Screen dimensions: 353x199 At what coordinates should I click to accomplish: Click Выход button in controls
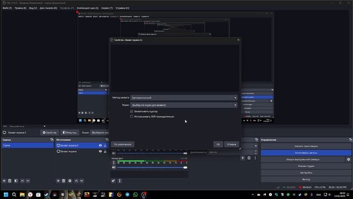coord(306,179)
